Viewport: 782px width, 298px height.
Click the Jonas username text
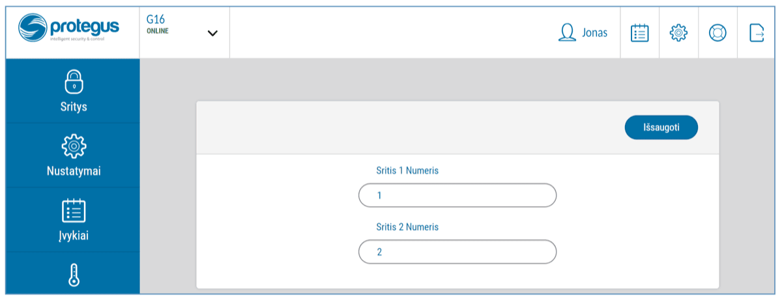(594, 33)
